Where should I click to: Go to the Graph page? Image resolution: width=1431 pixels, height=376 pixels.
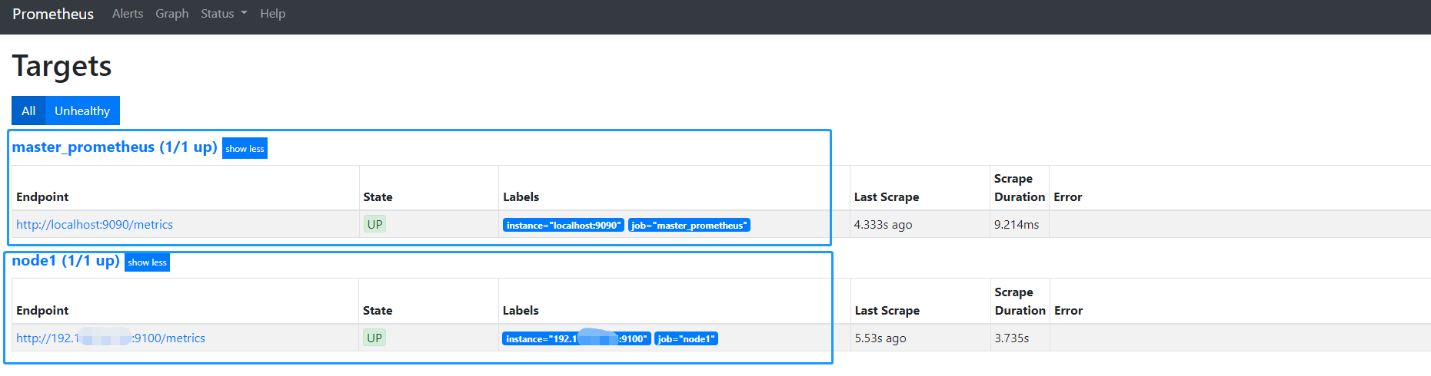172,14
